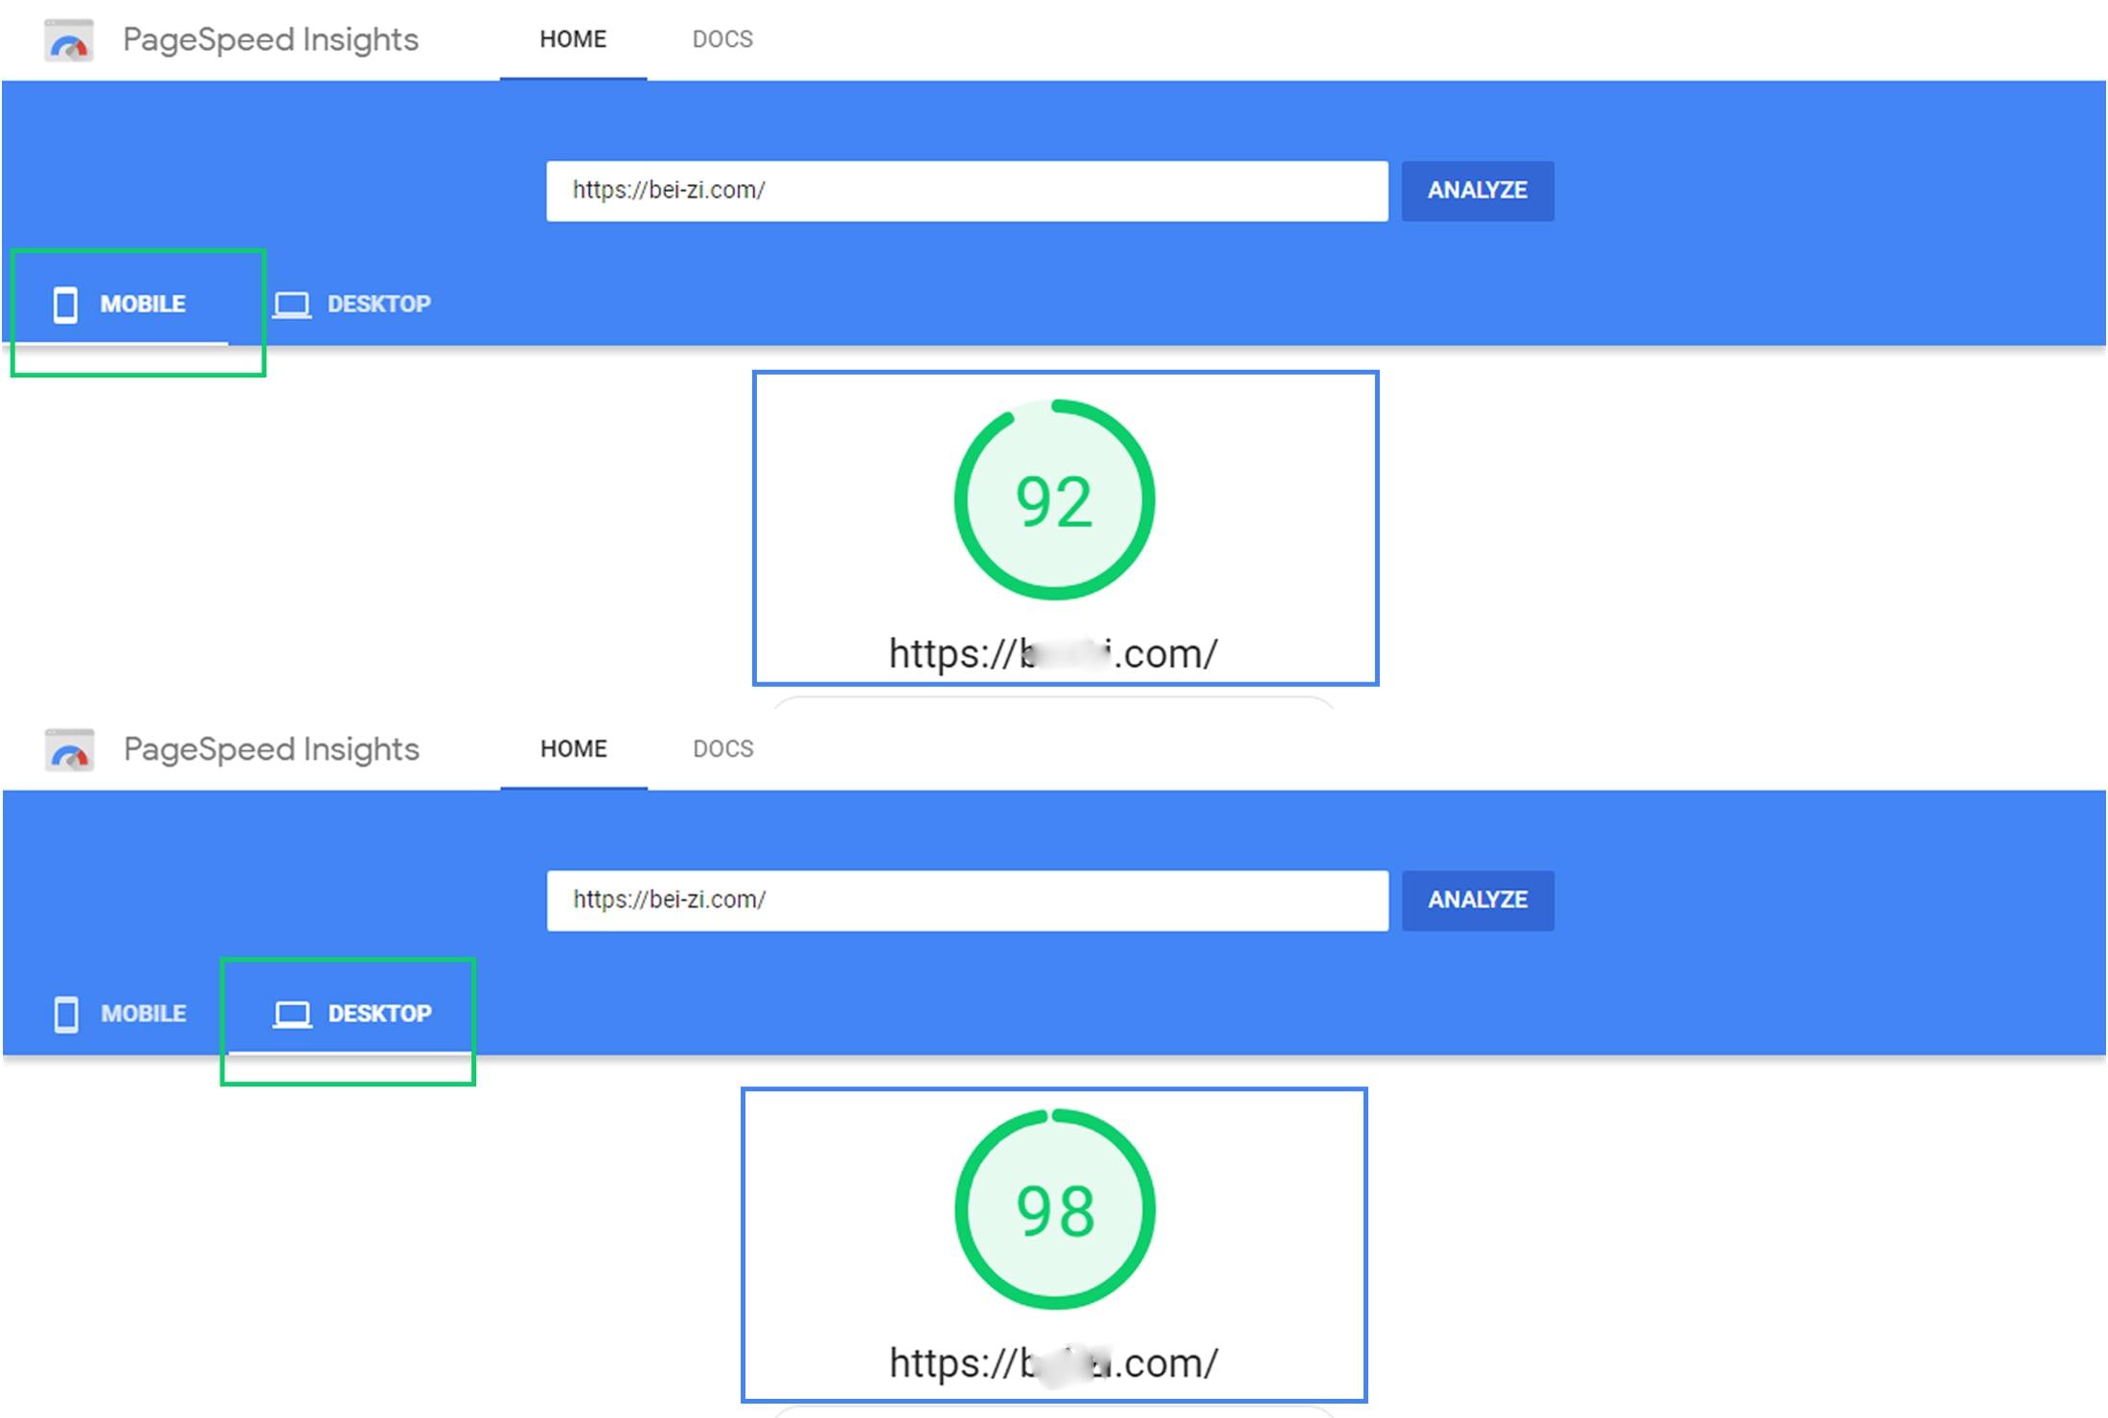The image size is (2108, 1418).
Task: Click the PageSpeed Insights logo icon
Action: tap(67, 40)
